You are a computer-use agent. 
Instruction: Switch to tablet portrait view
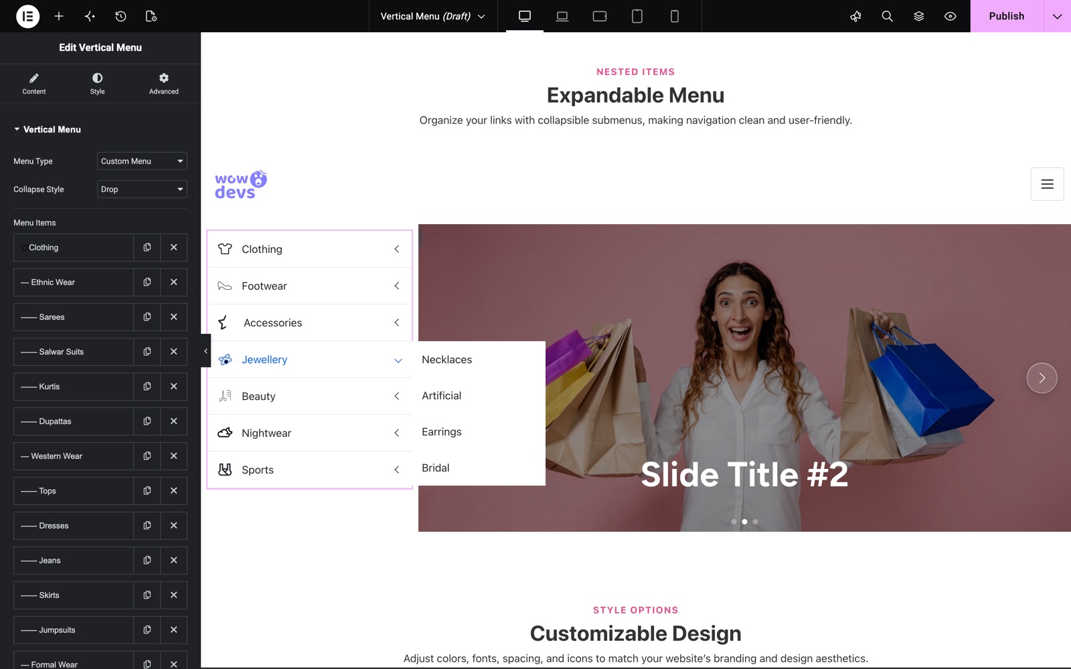[x=637, y=16]
